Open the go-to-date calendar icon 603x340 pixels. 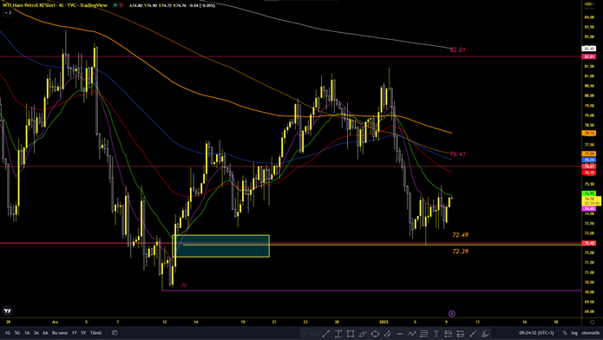[x=115, y=333]
